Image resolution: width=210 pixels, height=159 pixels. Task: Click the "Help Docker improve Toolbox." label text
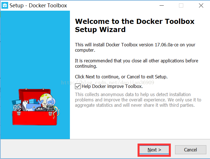[112, 86]
